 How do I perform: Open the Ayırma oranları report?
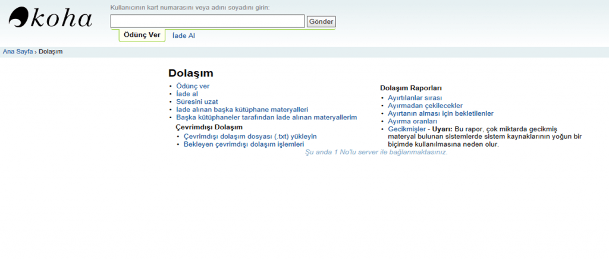pyautogui.click(x=413, y=121)
